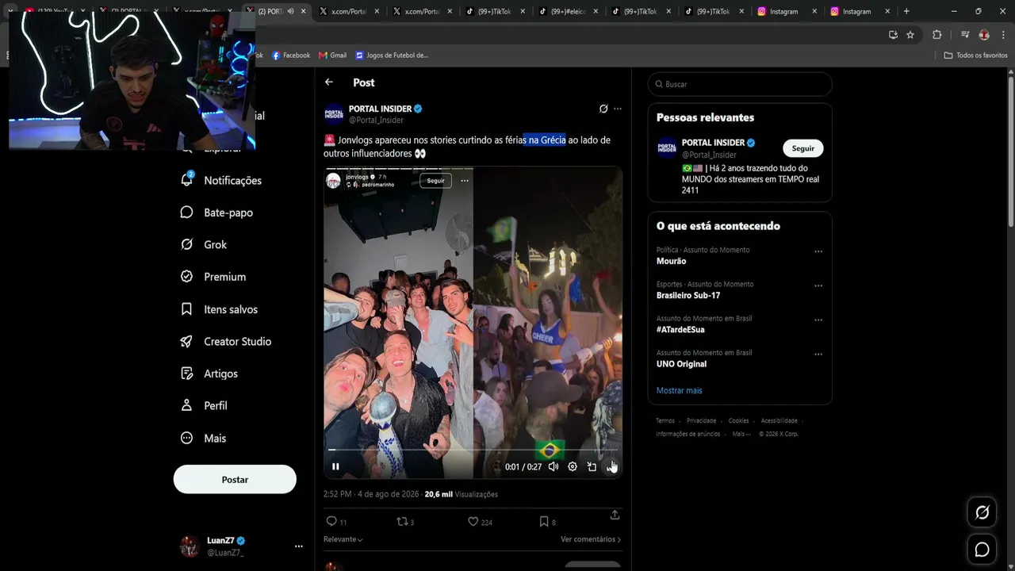
Task: Like the post with the heart icon
Action: coord(473,521)
